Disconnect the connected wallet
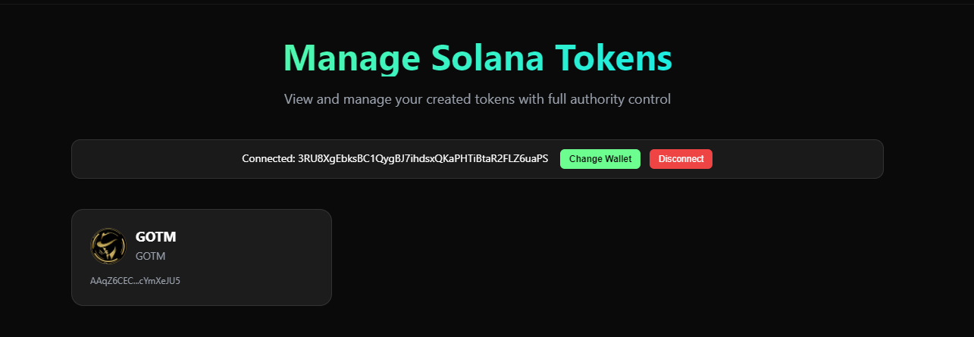Viewport: 974px width, 337px height. point(681,159)
